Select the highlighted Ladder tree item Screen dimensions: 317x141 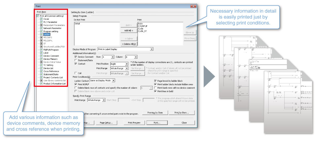(x=47, y=35)
